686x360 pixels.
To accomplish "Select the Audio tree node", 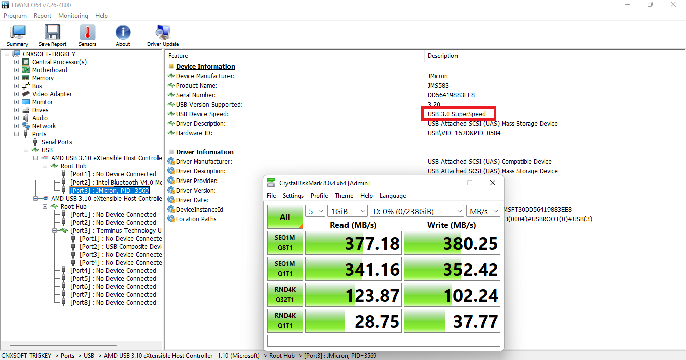I will (x=40, y=118).
